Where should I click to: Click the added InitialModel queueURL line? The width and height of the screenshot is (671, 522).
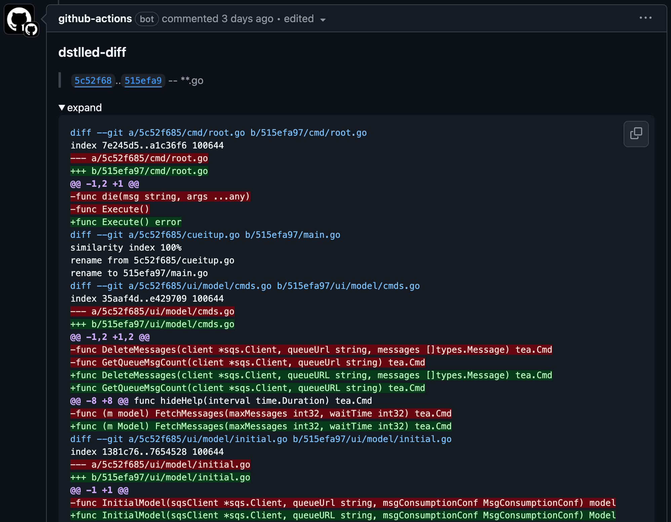[x=343, y=516]
